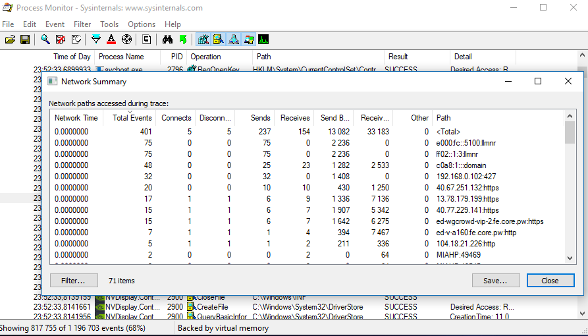Screen dimensions: 588x336
Task: Open the Tools menu
Action: 109,24
